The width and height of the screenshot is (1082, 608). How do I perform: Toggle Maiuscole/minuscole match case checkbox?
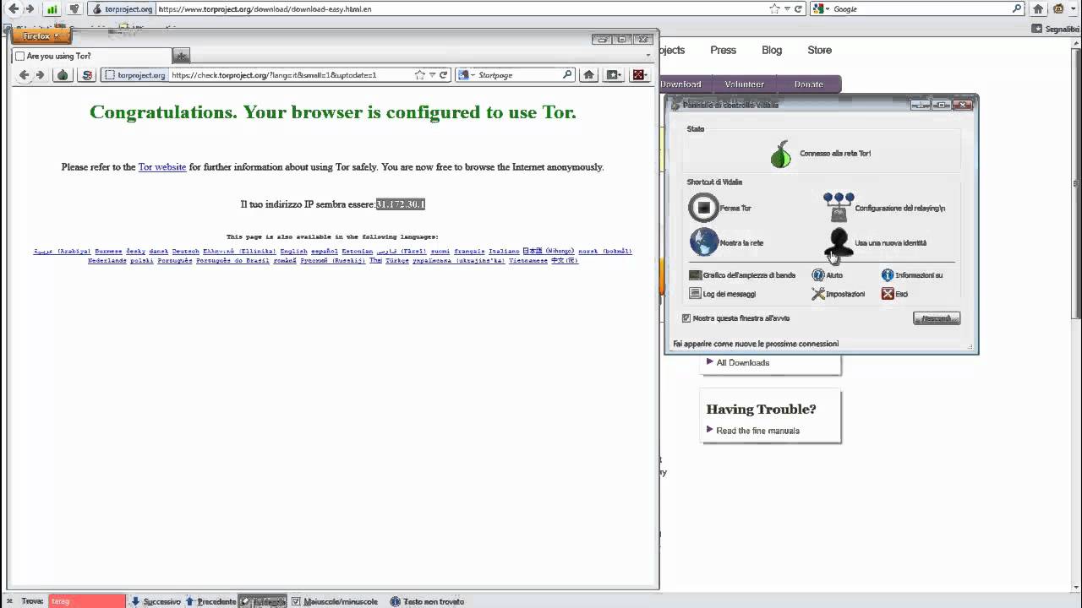click(296, 601)
